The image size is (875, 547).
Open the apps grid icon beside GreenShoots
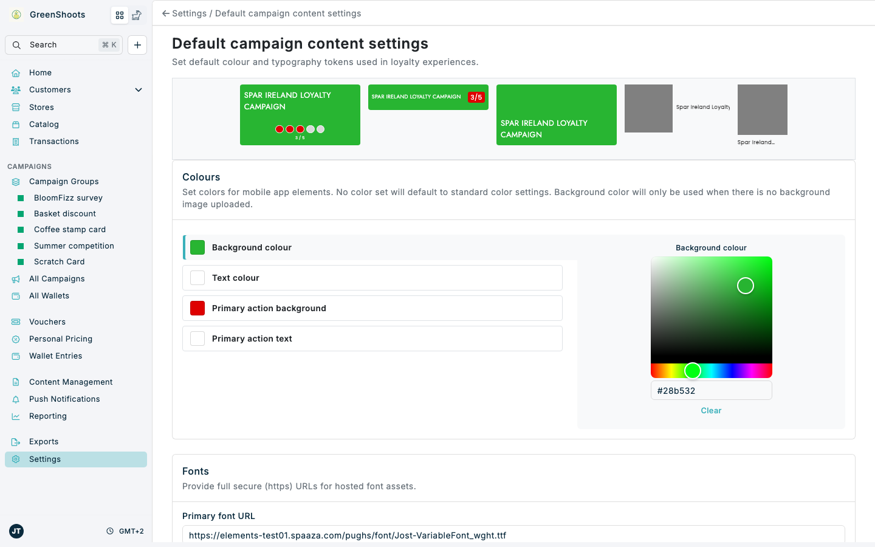(120, 15)
